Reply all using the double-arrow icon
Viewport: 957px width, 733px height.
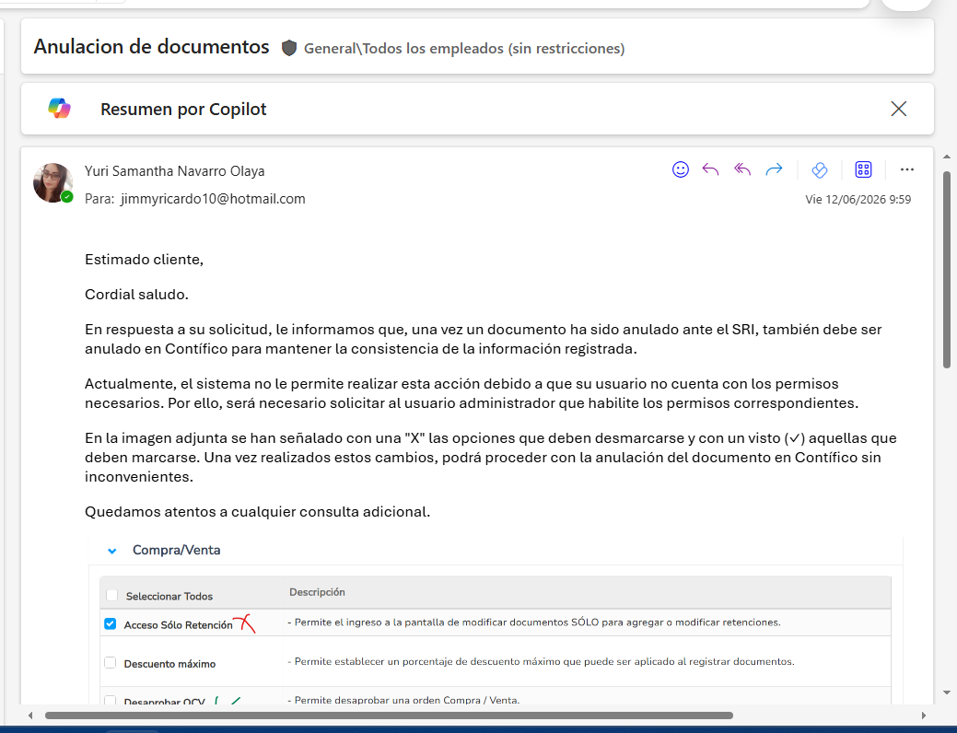(x=742, y=169)
